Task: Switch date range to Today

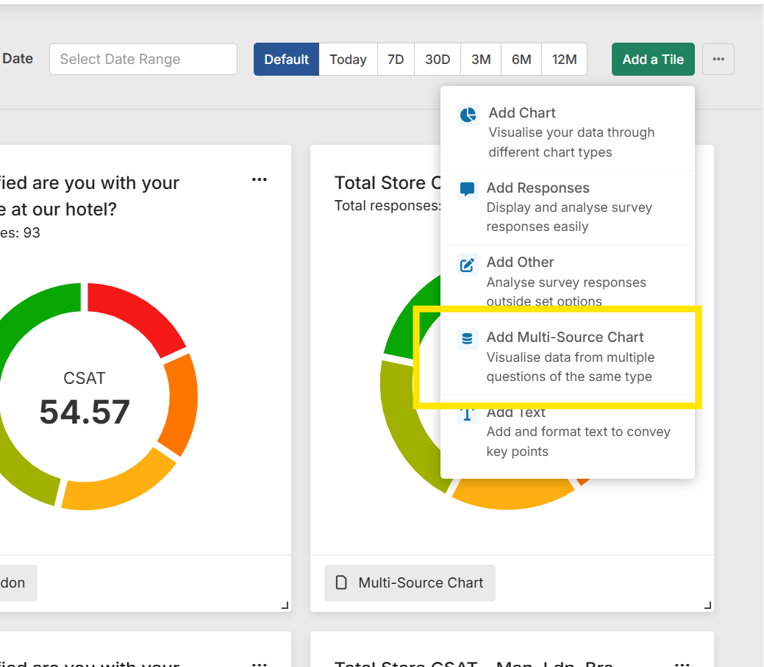Action: pyautogui.click(x=348, y=60)
